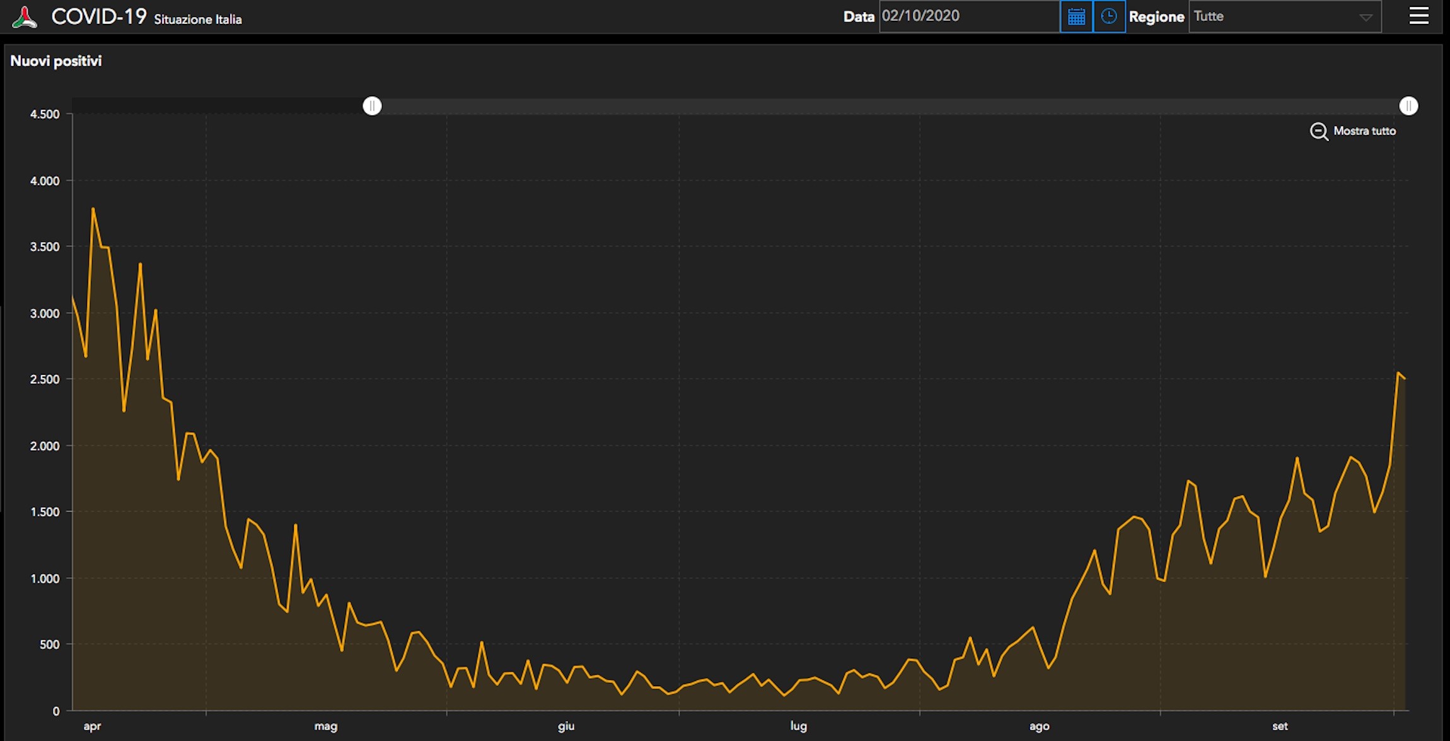Click the zoom-out magnifier icon
1450x741 pixels.
pos(1319,131)
